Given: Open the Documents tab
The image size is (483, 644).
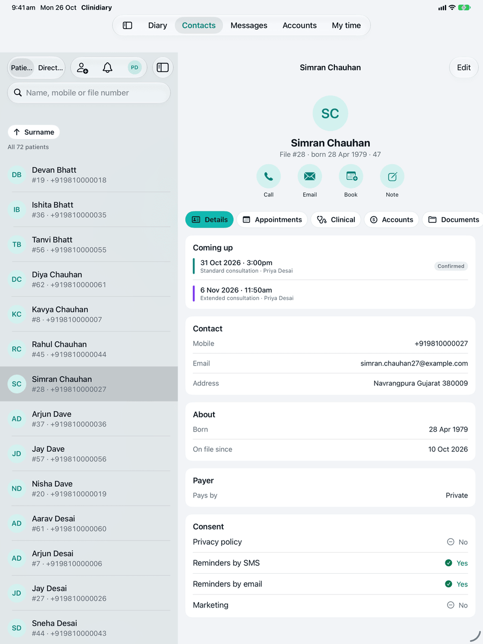Looking at the screenshot, I should (453, 219).
